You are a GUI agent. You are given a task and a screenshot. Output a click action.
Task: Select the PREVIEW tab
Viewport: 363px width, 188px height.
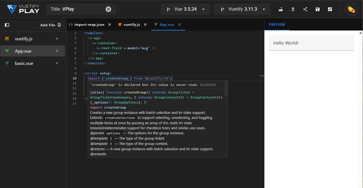(277, 24)
